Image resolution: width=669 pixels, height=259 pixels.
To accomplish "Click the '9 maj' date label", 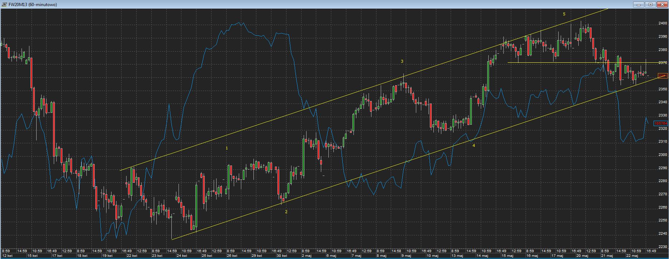I will [x=406, y=256].
